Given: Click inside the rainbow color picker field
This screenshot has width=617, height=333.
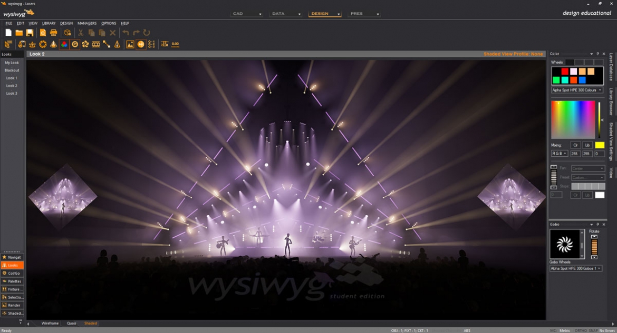Looking at the screenshot, I should (x=573, y=119).
